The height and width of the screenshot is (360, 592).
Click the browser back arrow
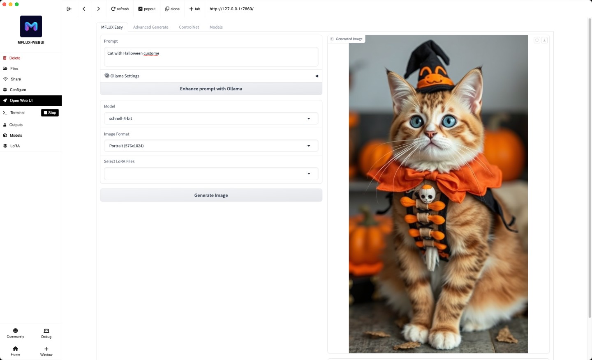84,9
